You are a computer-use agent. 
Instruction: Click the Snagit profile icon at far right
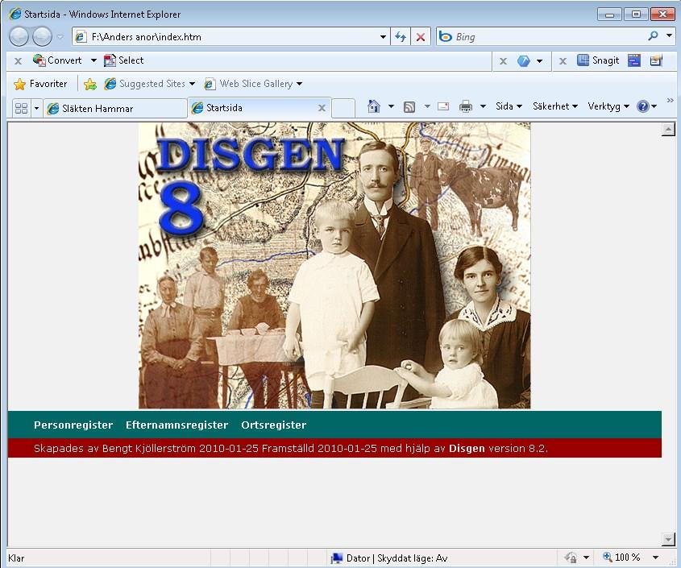click(656, 60)
